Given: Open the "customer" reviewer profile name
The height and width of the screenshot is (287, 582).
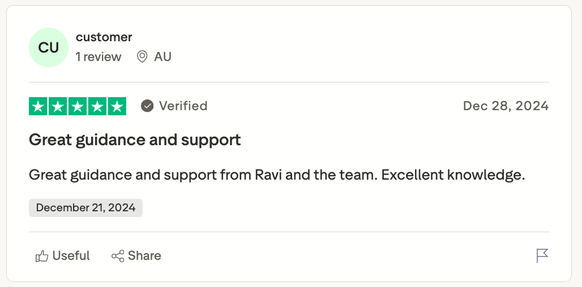Looking at the screenshot, I should click(104, 37).
